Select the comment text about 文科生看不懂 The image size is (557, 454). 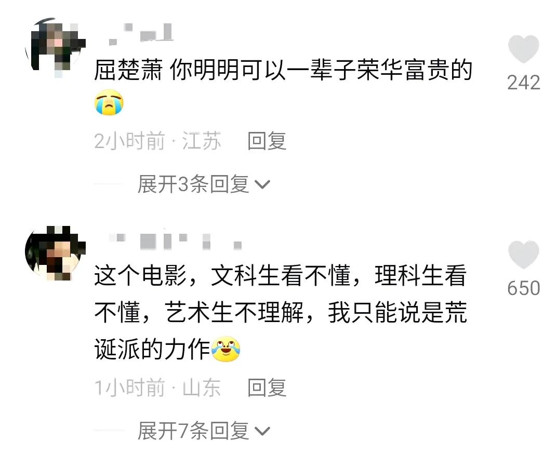(x=281, y=313)
